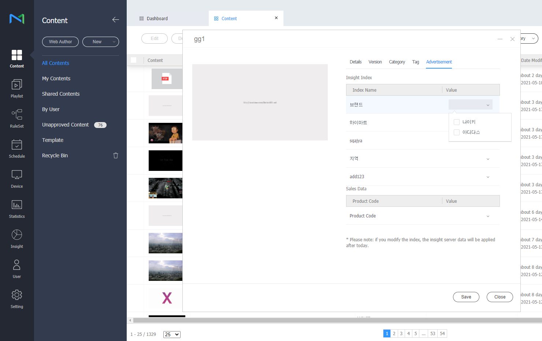Open the Insight section icon
The height and width of the screenshot is (341, 542).
17,239
